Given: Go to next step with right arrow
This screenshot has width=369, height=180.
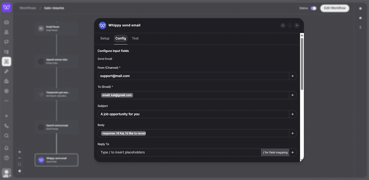Looking at the screenshot, I should click(290, 25).
